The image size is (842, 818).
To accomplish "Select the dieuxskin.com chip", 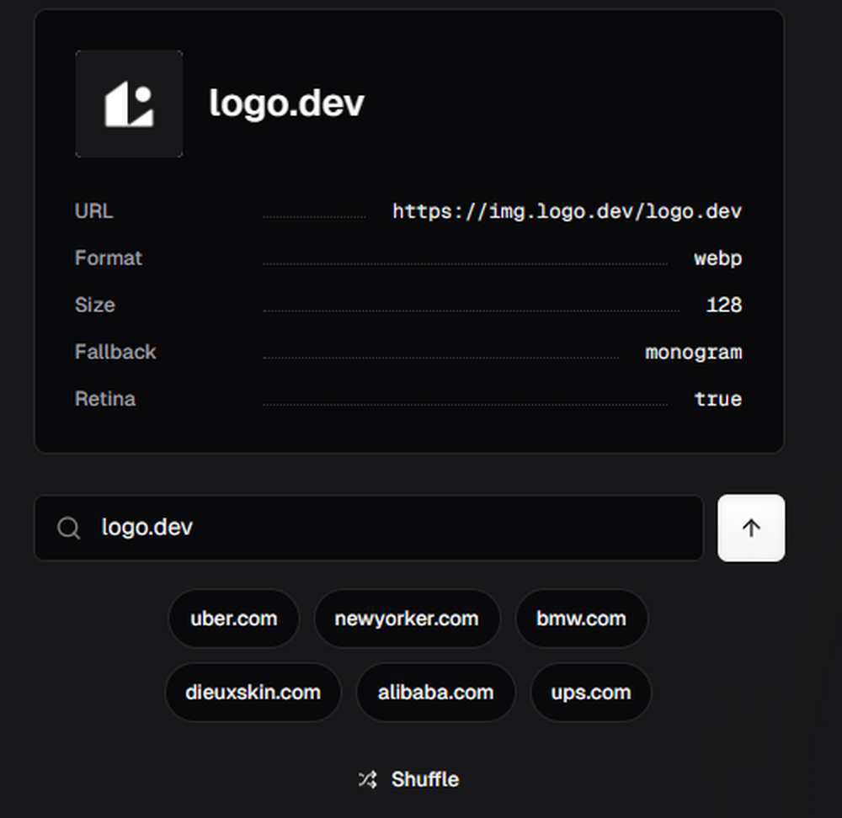I will [253, 693].
